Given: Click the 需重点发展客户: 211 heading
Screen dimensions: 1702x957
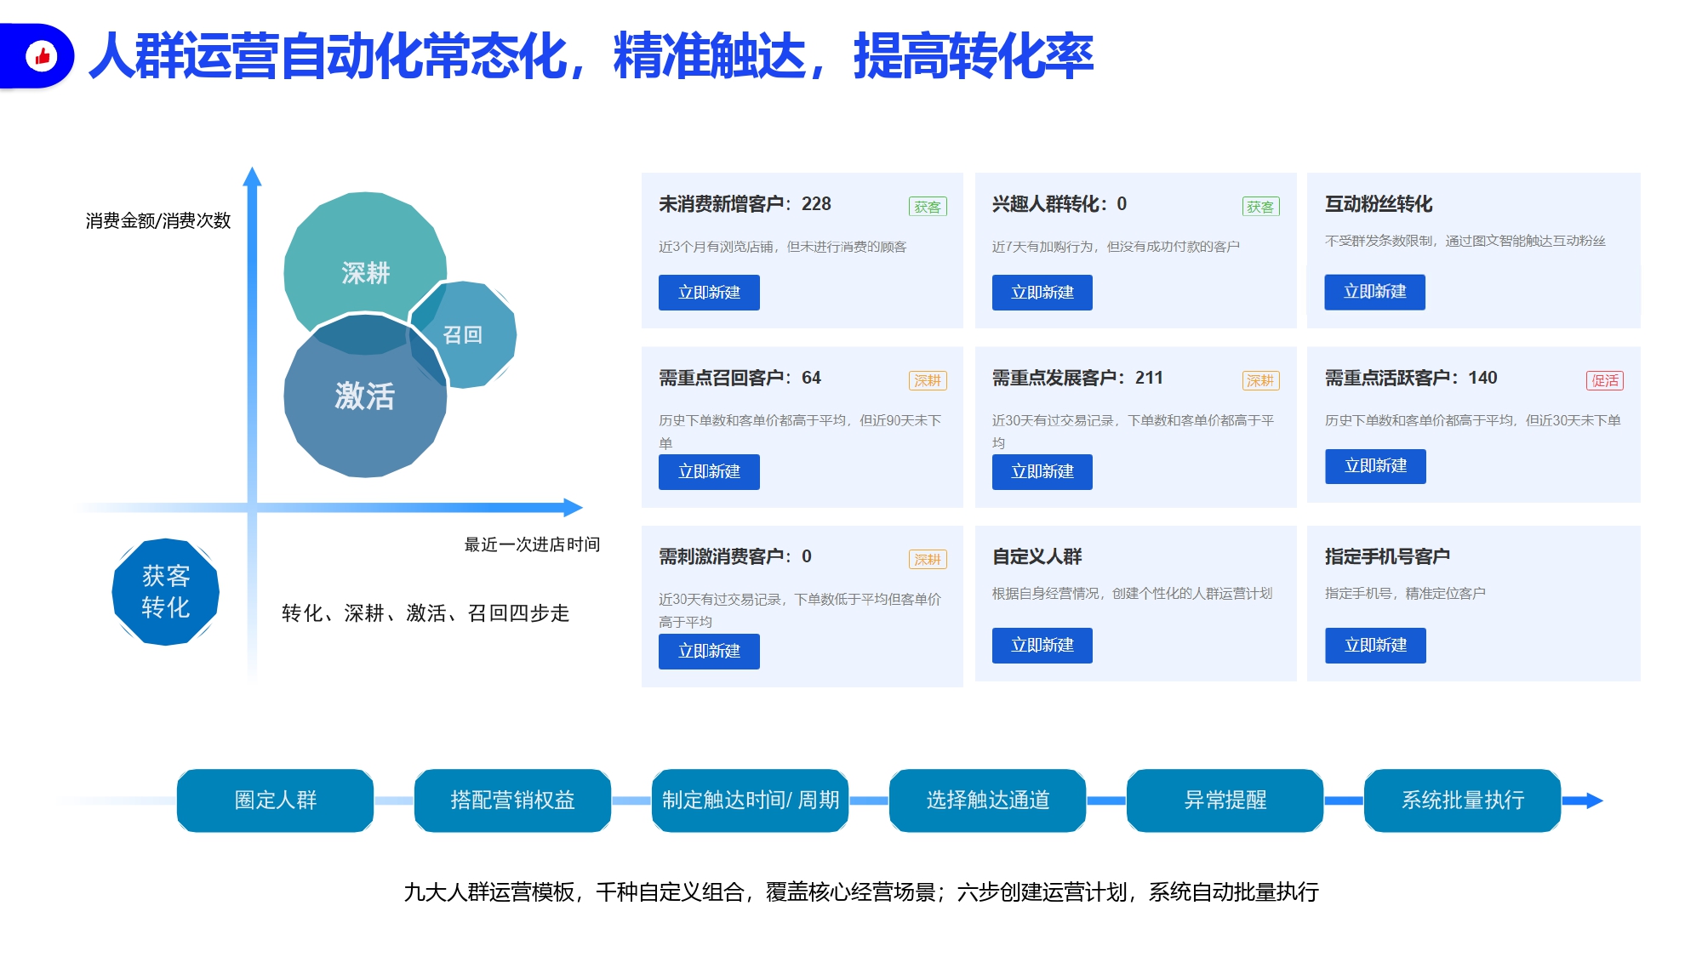Looking at the screenshot, I should coord(1077,378).
